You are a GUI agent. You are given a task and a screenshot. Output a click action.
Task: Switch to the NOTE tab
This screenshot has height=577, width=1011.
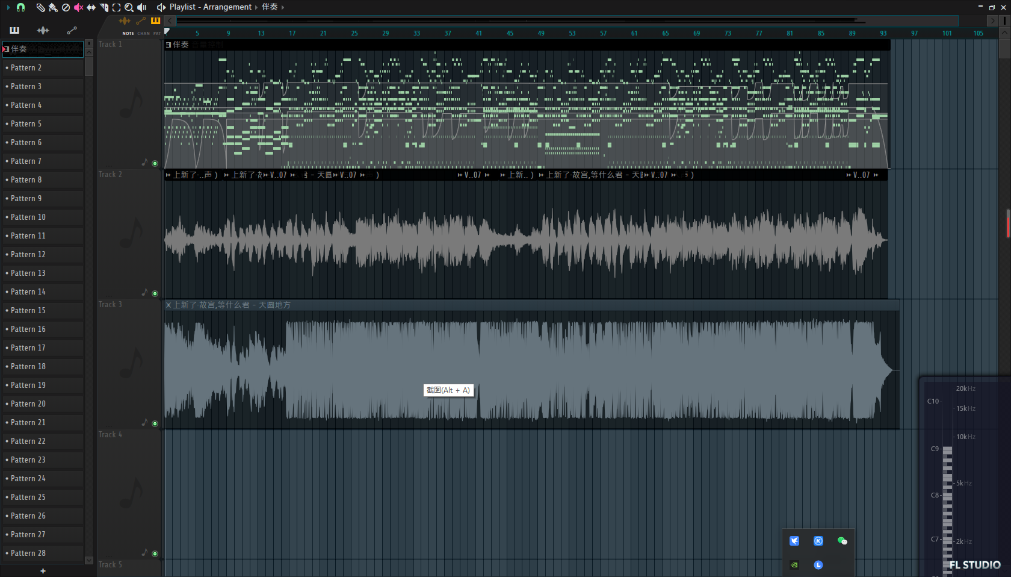coord(128,34)
